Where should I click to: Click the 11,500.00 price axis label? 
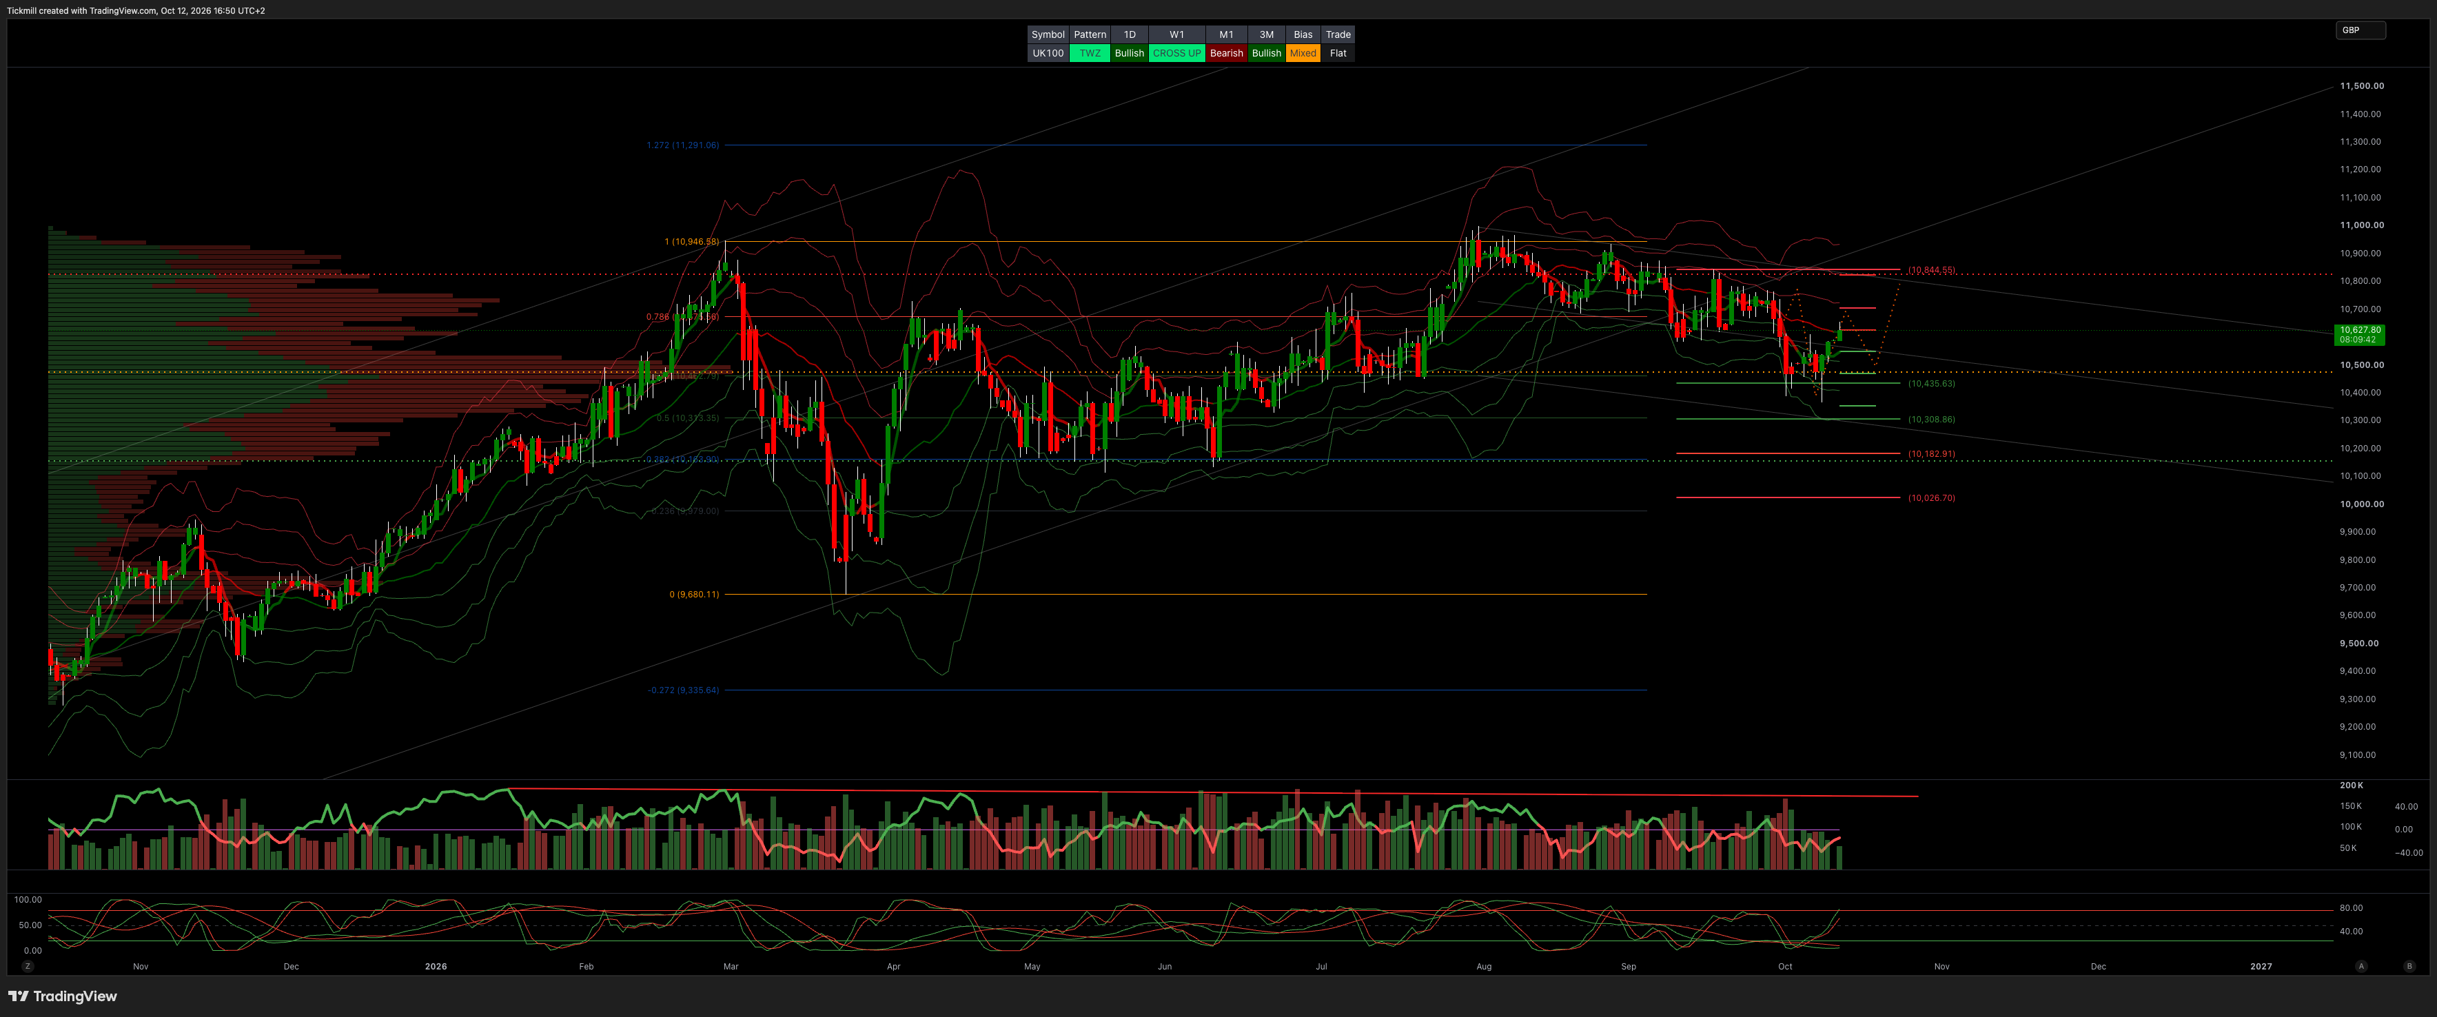(2361, 86)
